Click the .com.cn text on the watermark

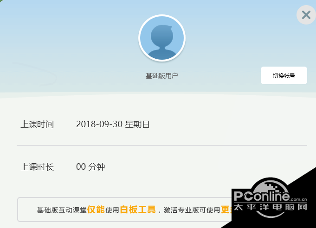point(299,199)
